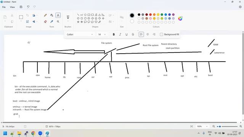
Task: Open the shape Outline dropdown
Action: (111, 15)
